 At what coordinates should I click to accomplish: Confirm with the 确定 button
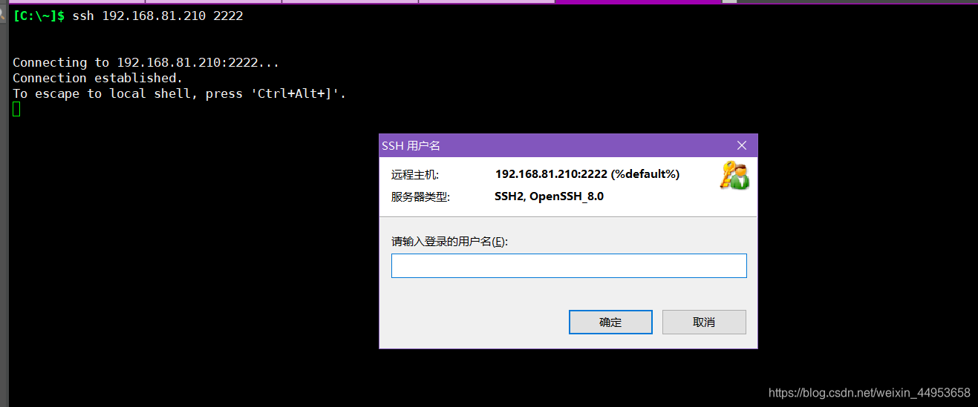point(610,322)
